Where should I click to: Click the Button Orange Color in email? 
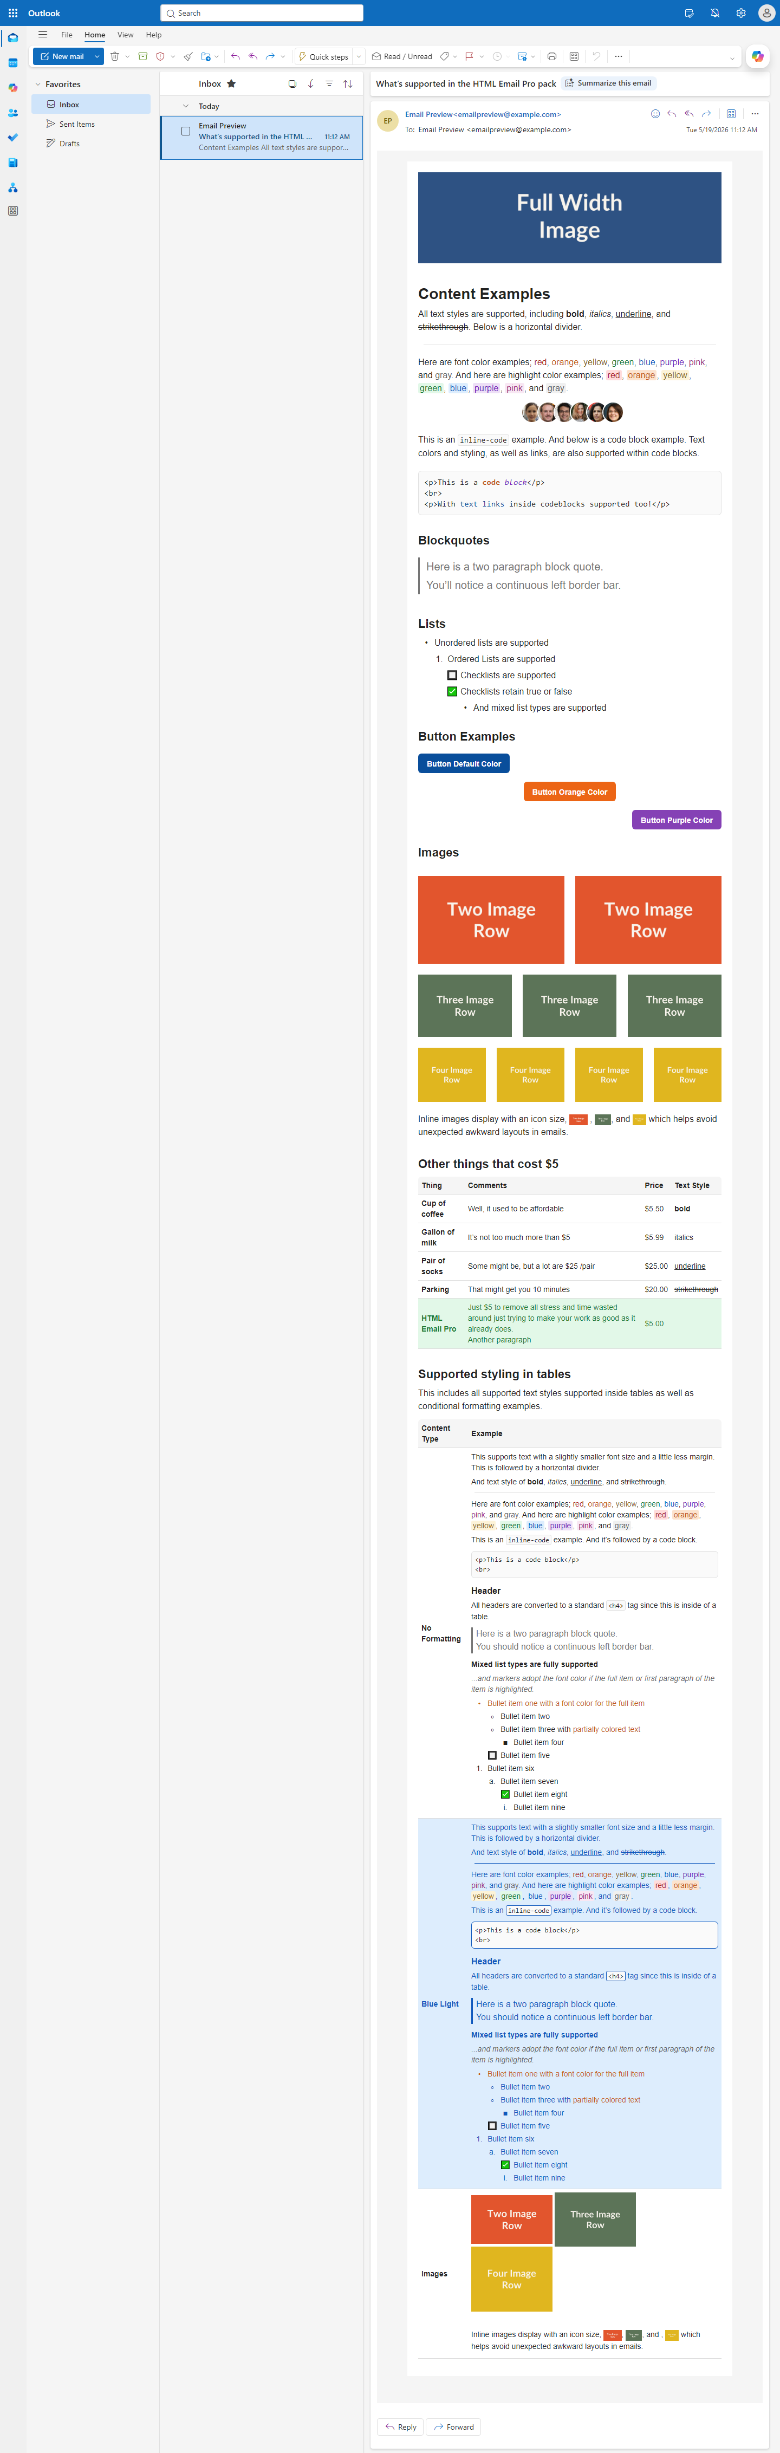click(569, 791)
